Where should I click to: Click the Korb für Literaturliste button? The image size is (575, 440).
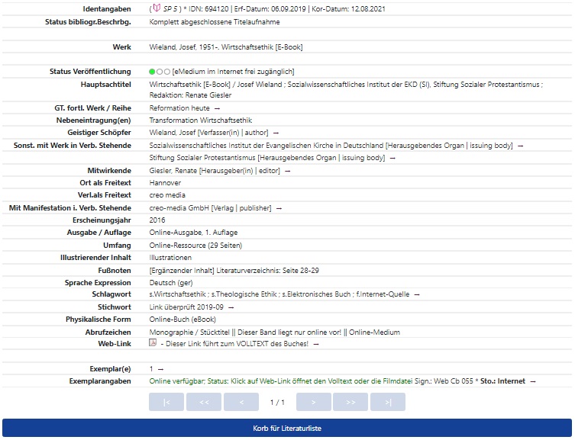click(x=287, y=429)
